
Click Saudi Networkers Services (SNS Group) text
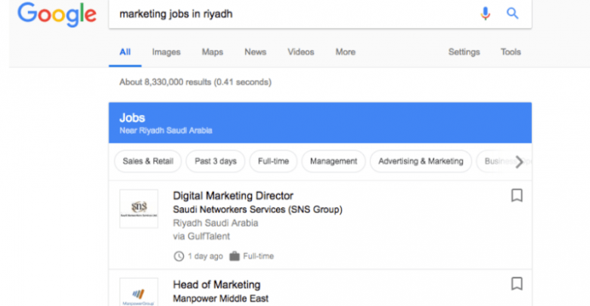(258, 209)
